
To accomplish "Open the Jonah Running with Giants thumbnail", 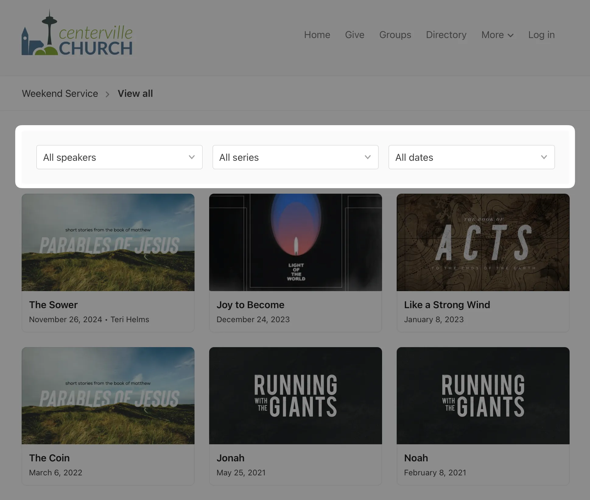I will pos(295,396).
